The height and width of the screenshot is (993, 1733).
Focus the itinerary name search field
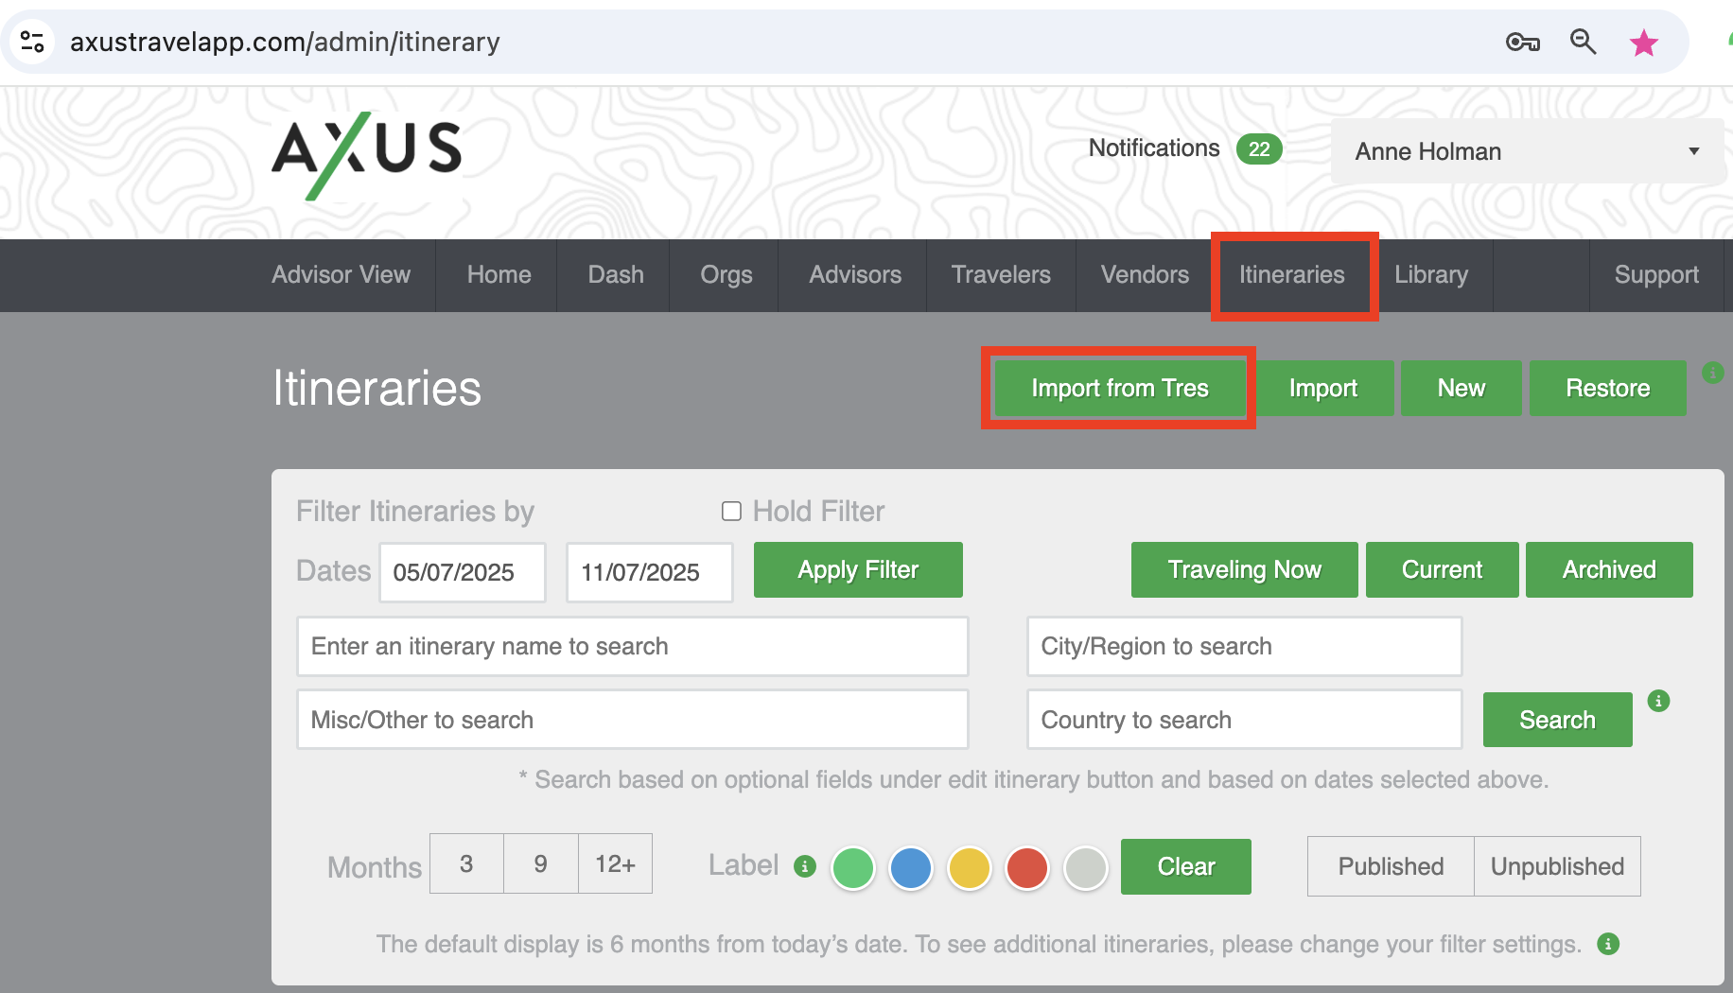click(633, 647)
